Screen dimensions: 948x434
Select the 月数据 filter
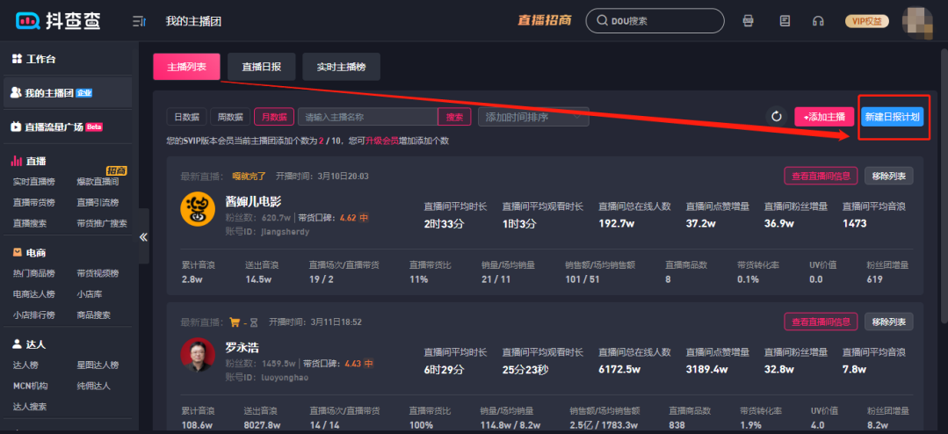274,117
